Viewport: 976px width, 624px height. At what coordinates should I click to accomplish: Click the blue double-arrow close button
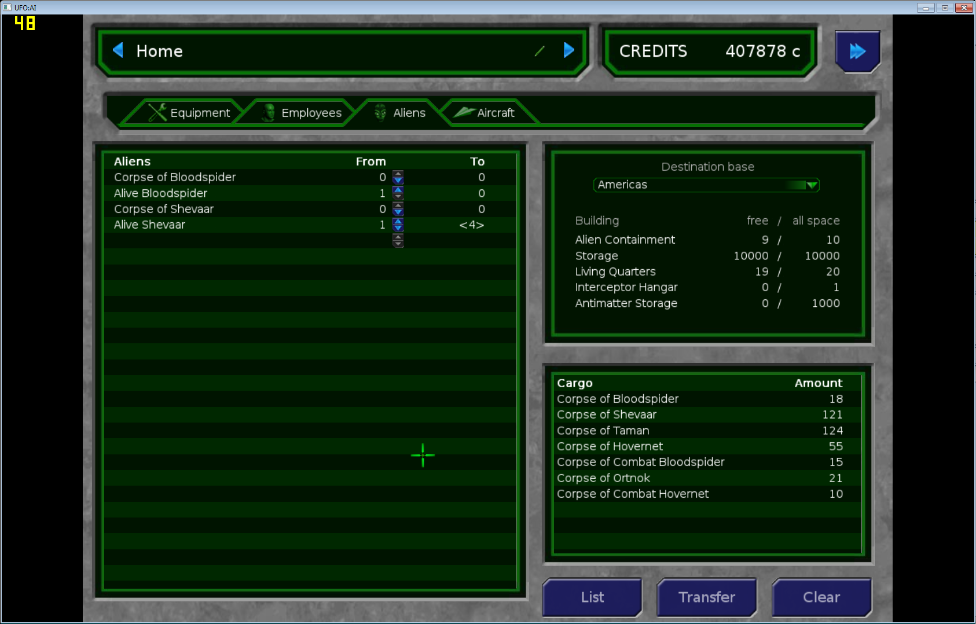(857, 52)
